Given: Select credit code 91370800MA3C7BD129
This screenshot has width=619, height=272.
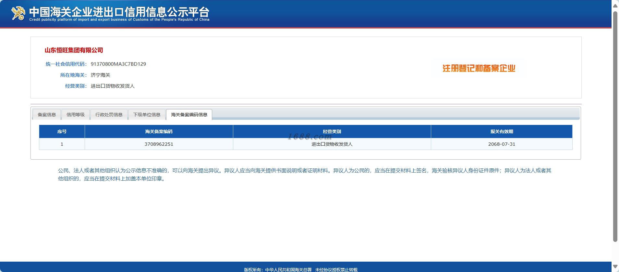Looking at the screenshot, I should click(x=118, y=64).
